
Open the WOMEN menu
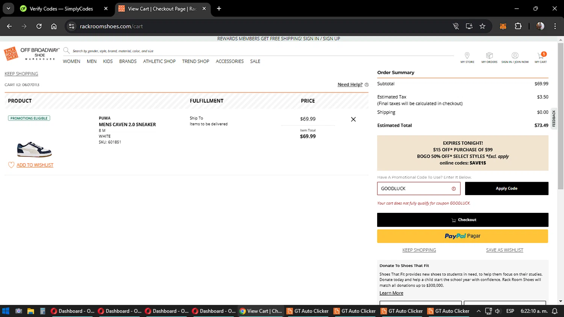tap(71, 61)
